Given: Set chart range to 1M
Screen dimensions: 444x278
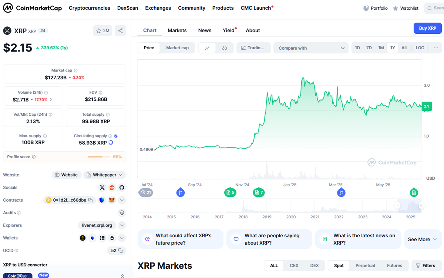Looking at the screenshot, I should click(x=381, y=48).
